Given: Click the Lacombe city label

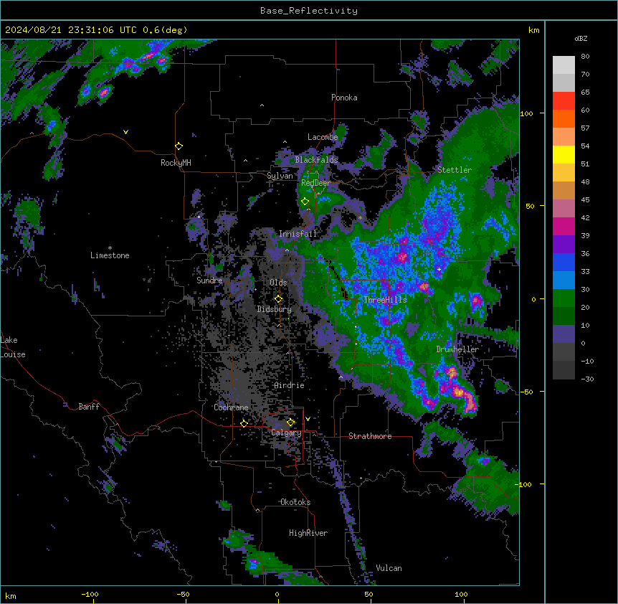Looking at the screenshot, I should (323, 137).
